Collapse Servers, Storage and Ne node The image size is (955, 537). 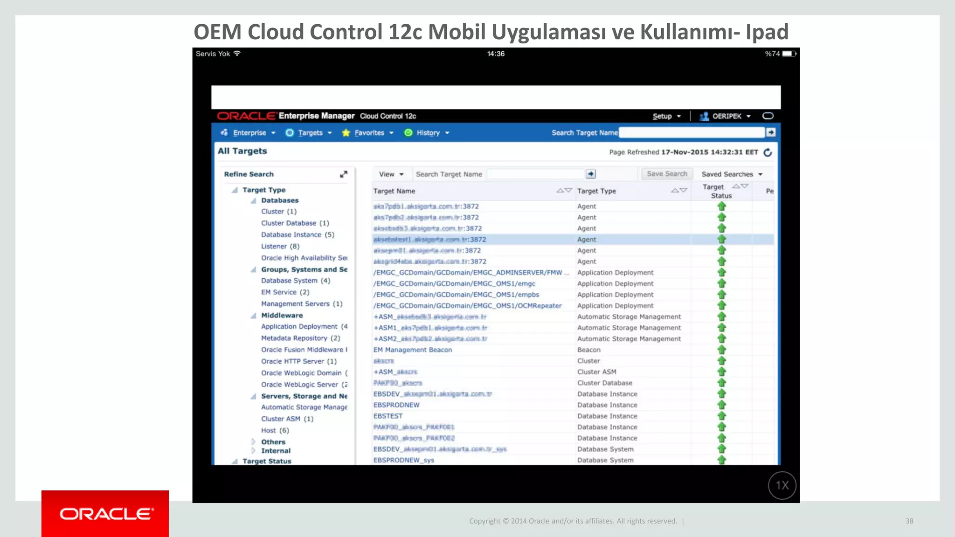[x=253, y=396]
